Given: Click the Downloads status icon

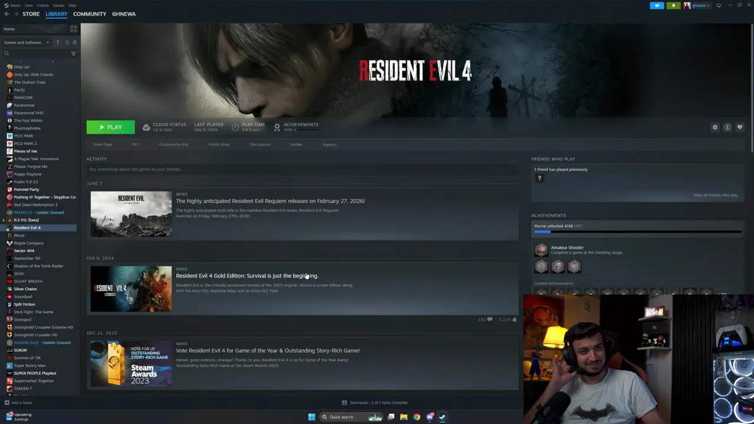Looking at the screenshot, I should 345,403.
